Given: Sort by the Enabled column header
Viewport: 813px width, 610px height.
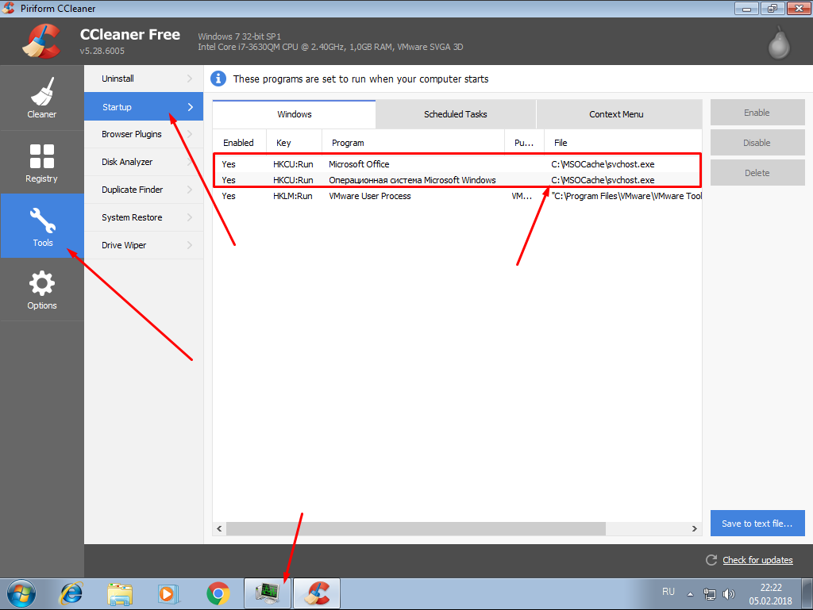Looking at the screenshot, I should click(x=240, y=143).
